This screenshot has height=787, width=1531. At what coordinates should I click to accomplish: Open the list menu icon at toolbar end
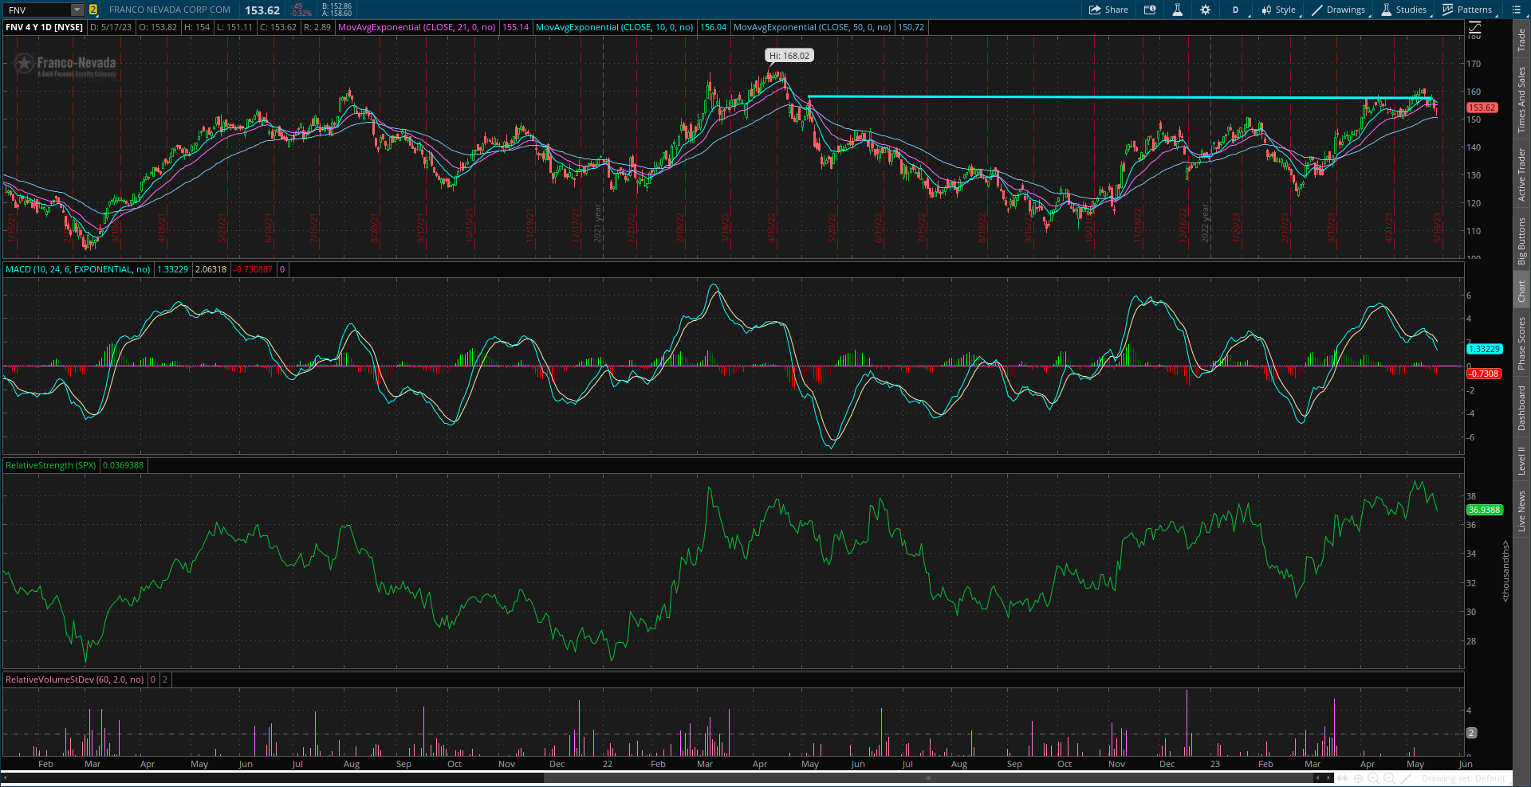(1516, 10)
